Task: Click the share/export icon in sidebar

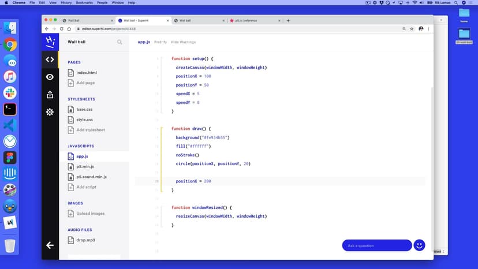Action: pyautogui.click(x=50, y=95)
